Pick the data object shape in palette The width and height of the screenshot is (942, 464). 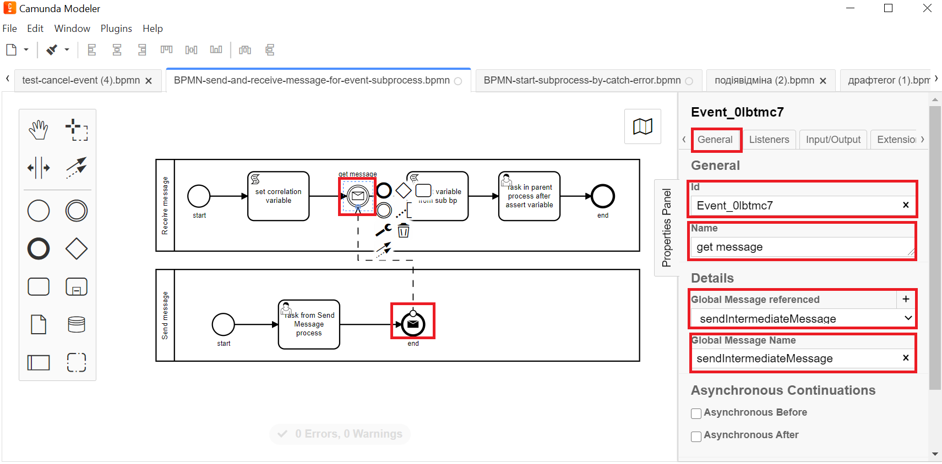[x=39, y=324]
